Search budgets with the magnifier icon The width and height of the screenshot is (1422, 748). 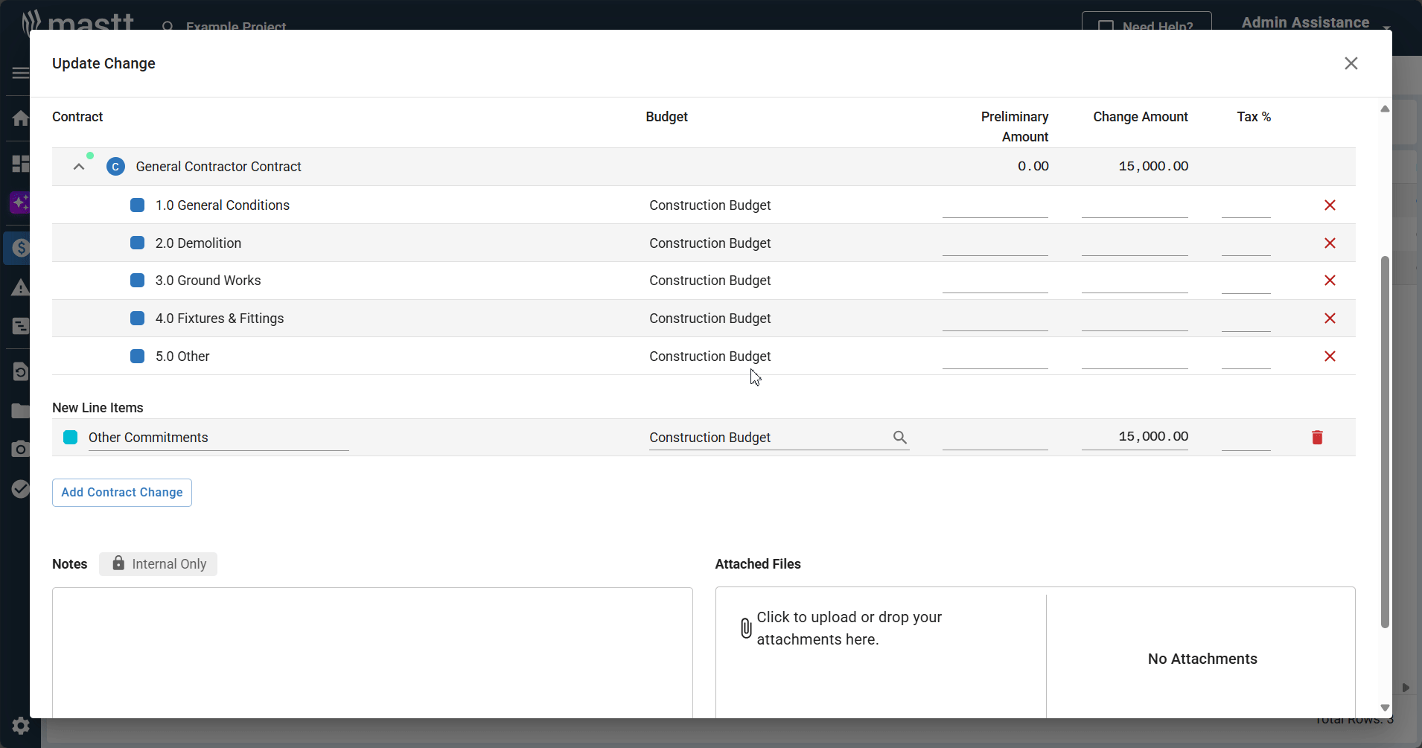899,438
